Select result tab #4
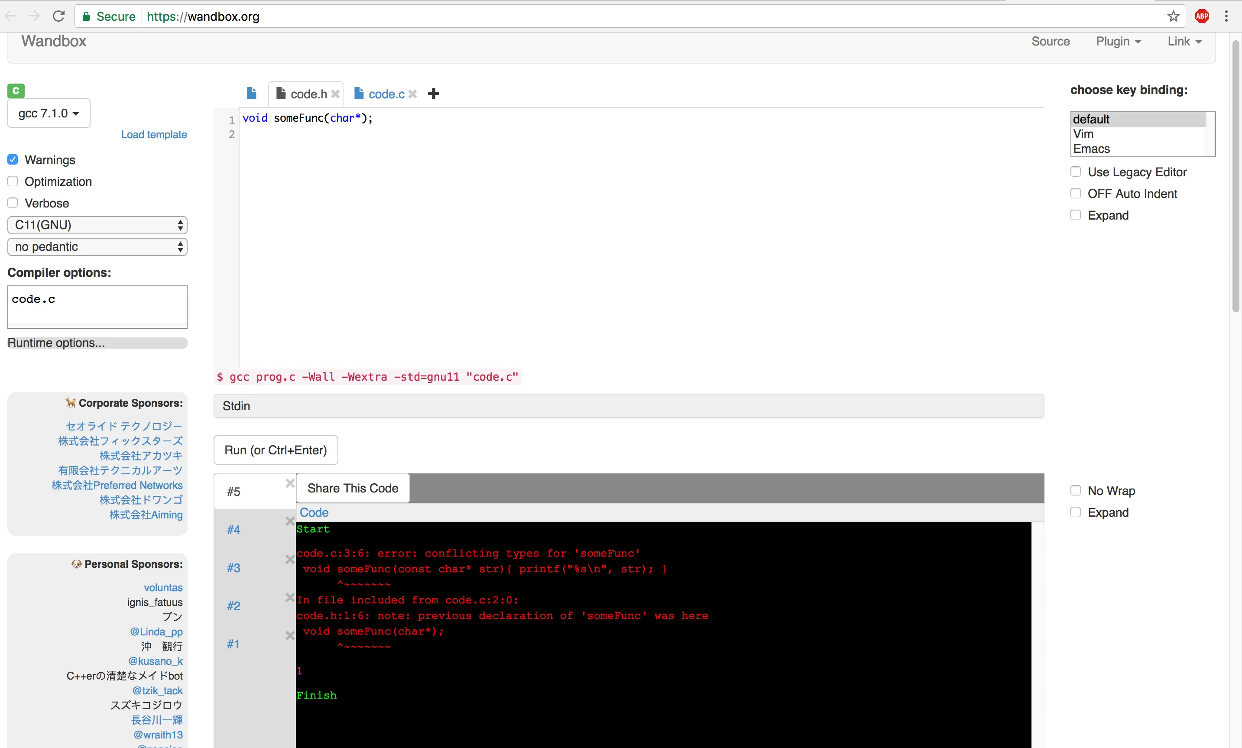Image resolution: width=1242 pixels, height=748 pixels. [x=233, y=530]
